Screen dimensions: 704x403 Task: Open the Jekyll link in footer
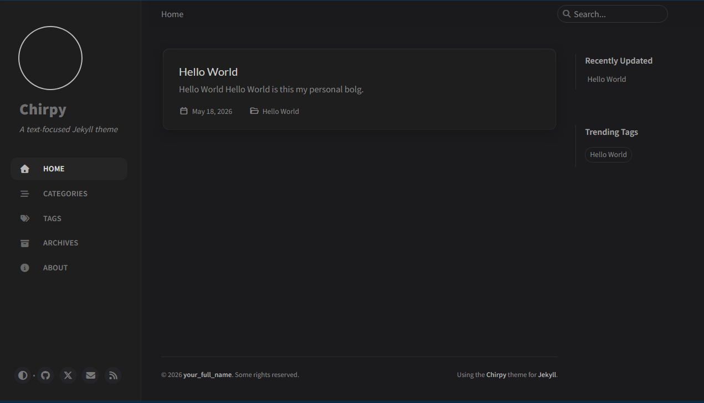(x=547, y=375)
